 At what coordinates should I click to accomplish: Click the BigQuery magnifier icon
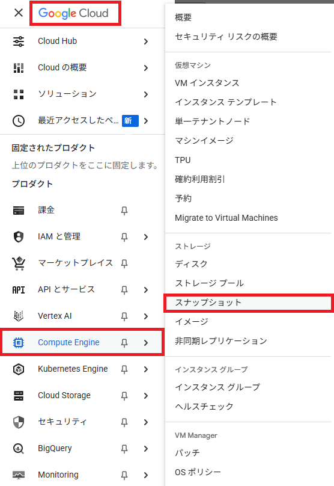(19, 449)
